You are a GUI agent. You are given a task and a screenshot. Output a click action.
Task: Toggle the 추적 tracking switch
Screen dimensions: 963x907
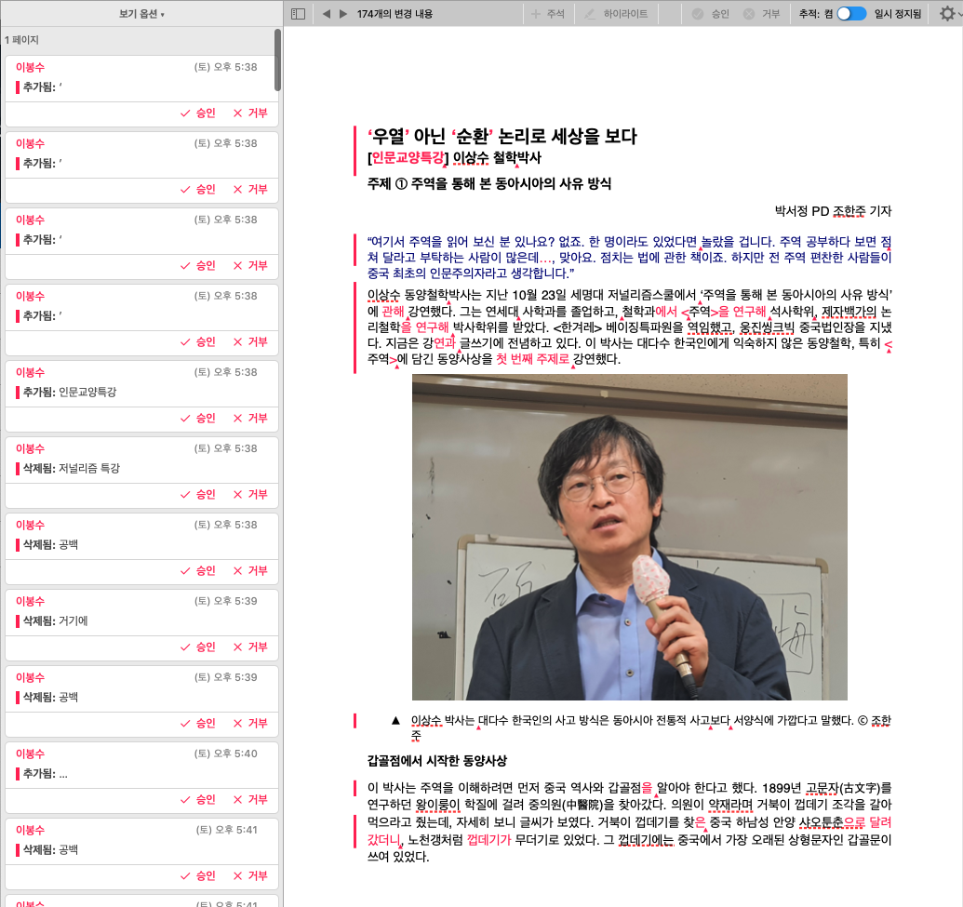(x=851, y=14)
